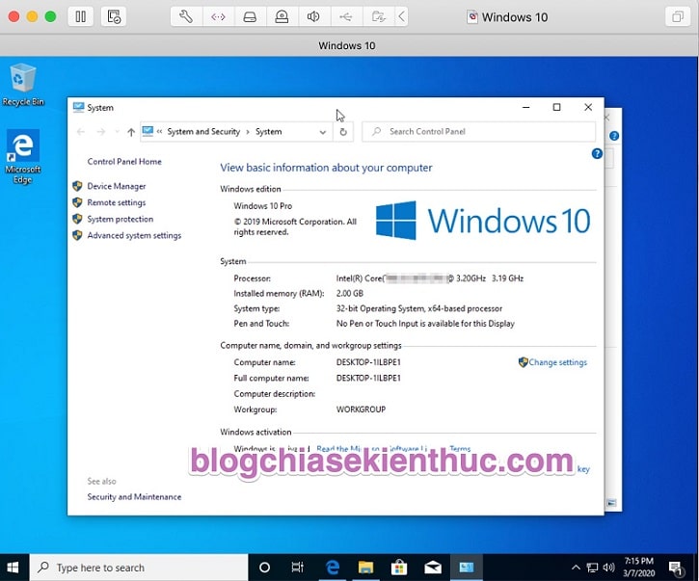Click System and Security breadcrumb
The image size is (699, 581).
[203, 132]
